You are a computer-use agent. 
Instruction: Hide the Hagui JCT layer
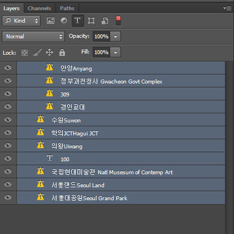pyautogui.click(x=8, y=133)
